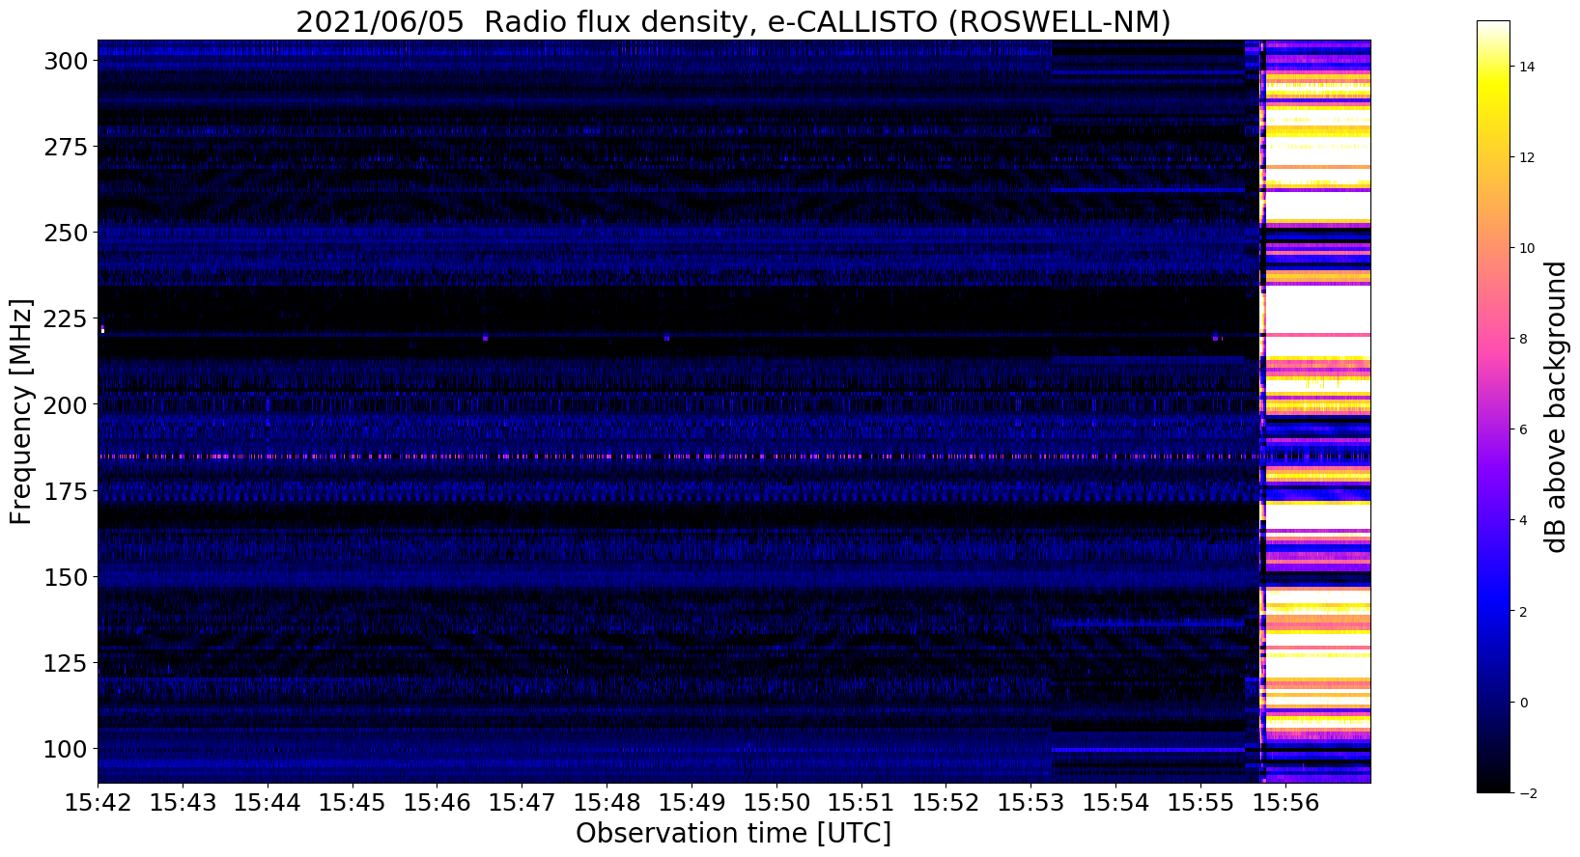Viewport: 1580px width, 857px height.
Task: Click the colorbar tick label 2
Action: tap(1524, 612)
